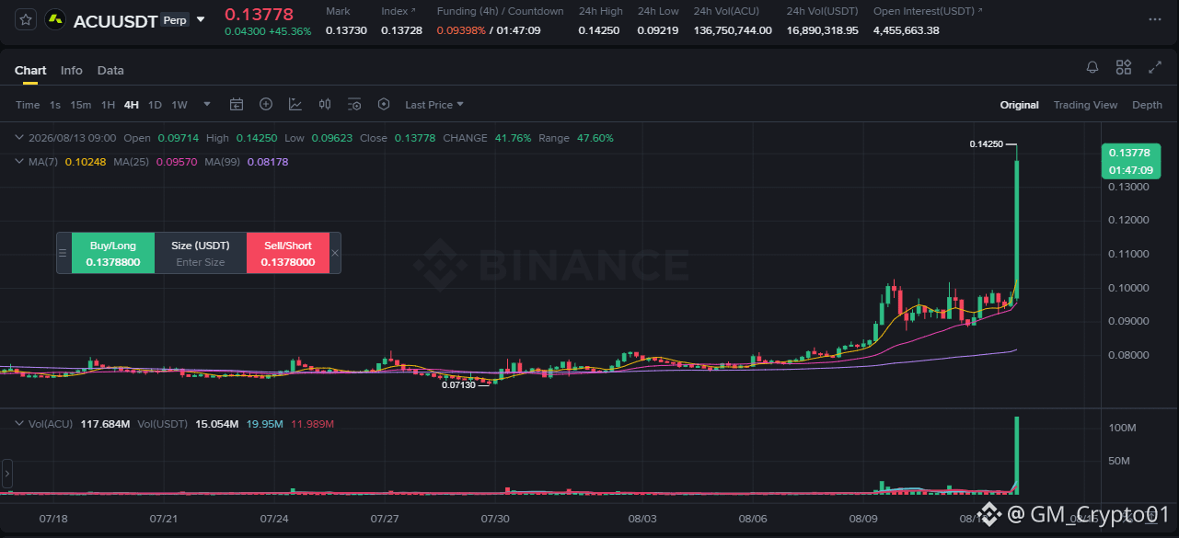1179x538 pixels.
Task: Open the technical indicators line-chart icon
Action: [295, 105]
